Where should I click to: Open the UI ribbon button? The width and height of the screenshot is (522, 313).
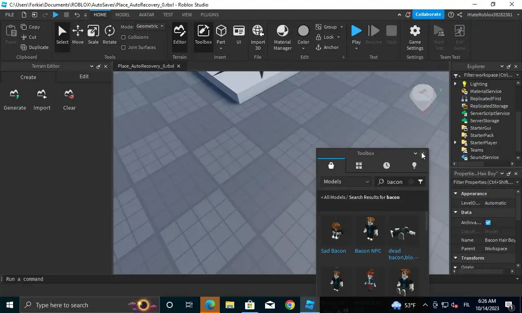[239, 35]
